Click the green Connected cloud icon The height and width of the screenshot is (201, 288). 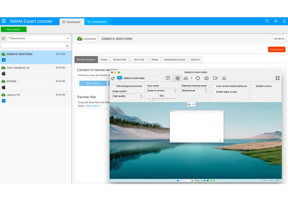tap(80, 39)
